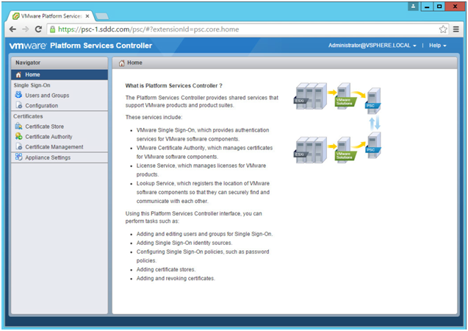Click 'Adding certificate stores.' bullet

166,269
